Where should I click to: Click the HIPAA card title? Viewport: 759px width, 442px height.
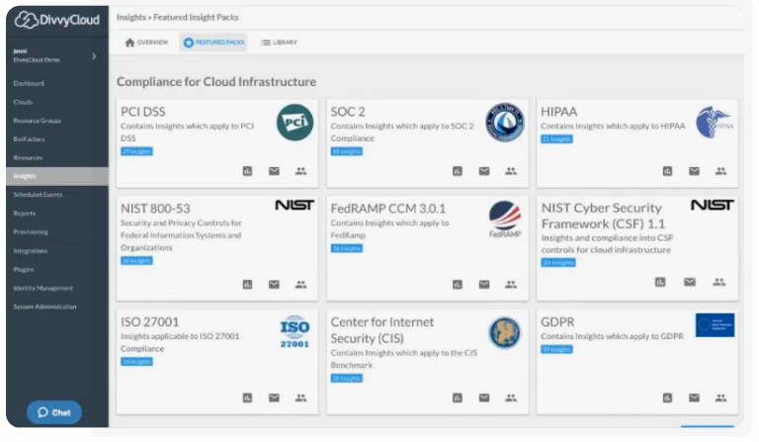pyautogui.click(x=558, y=112)
